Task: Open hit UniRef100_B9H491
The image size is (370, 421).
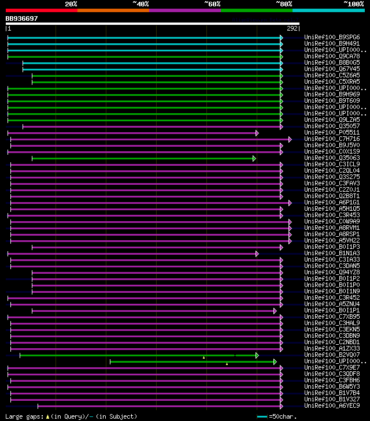Action: click(x=332, y=43)
